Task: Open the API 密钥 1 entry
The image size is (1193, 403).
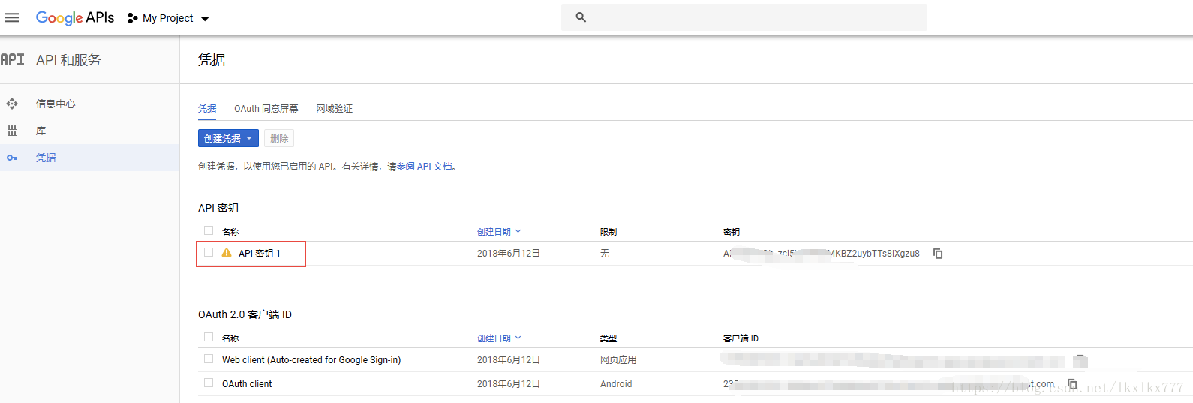Action: (x=260, y=254)
